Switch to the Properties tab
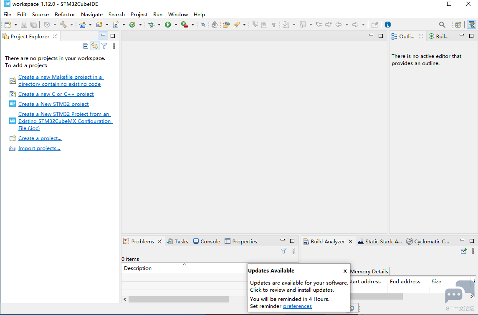 pyautogui.click(x=241, y=241)
